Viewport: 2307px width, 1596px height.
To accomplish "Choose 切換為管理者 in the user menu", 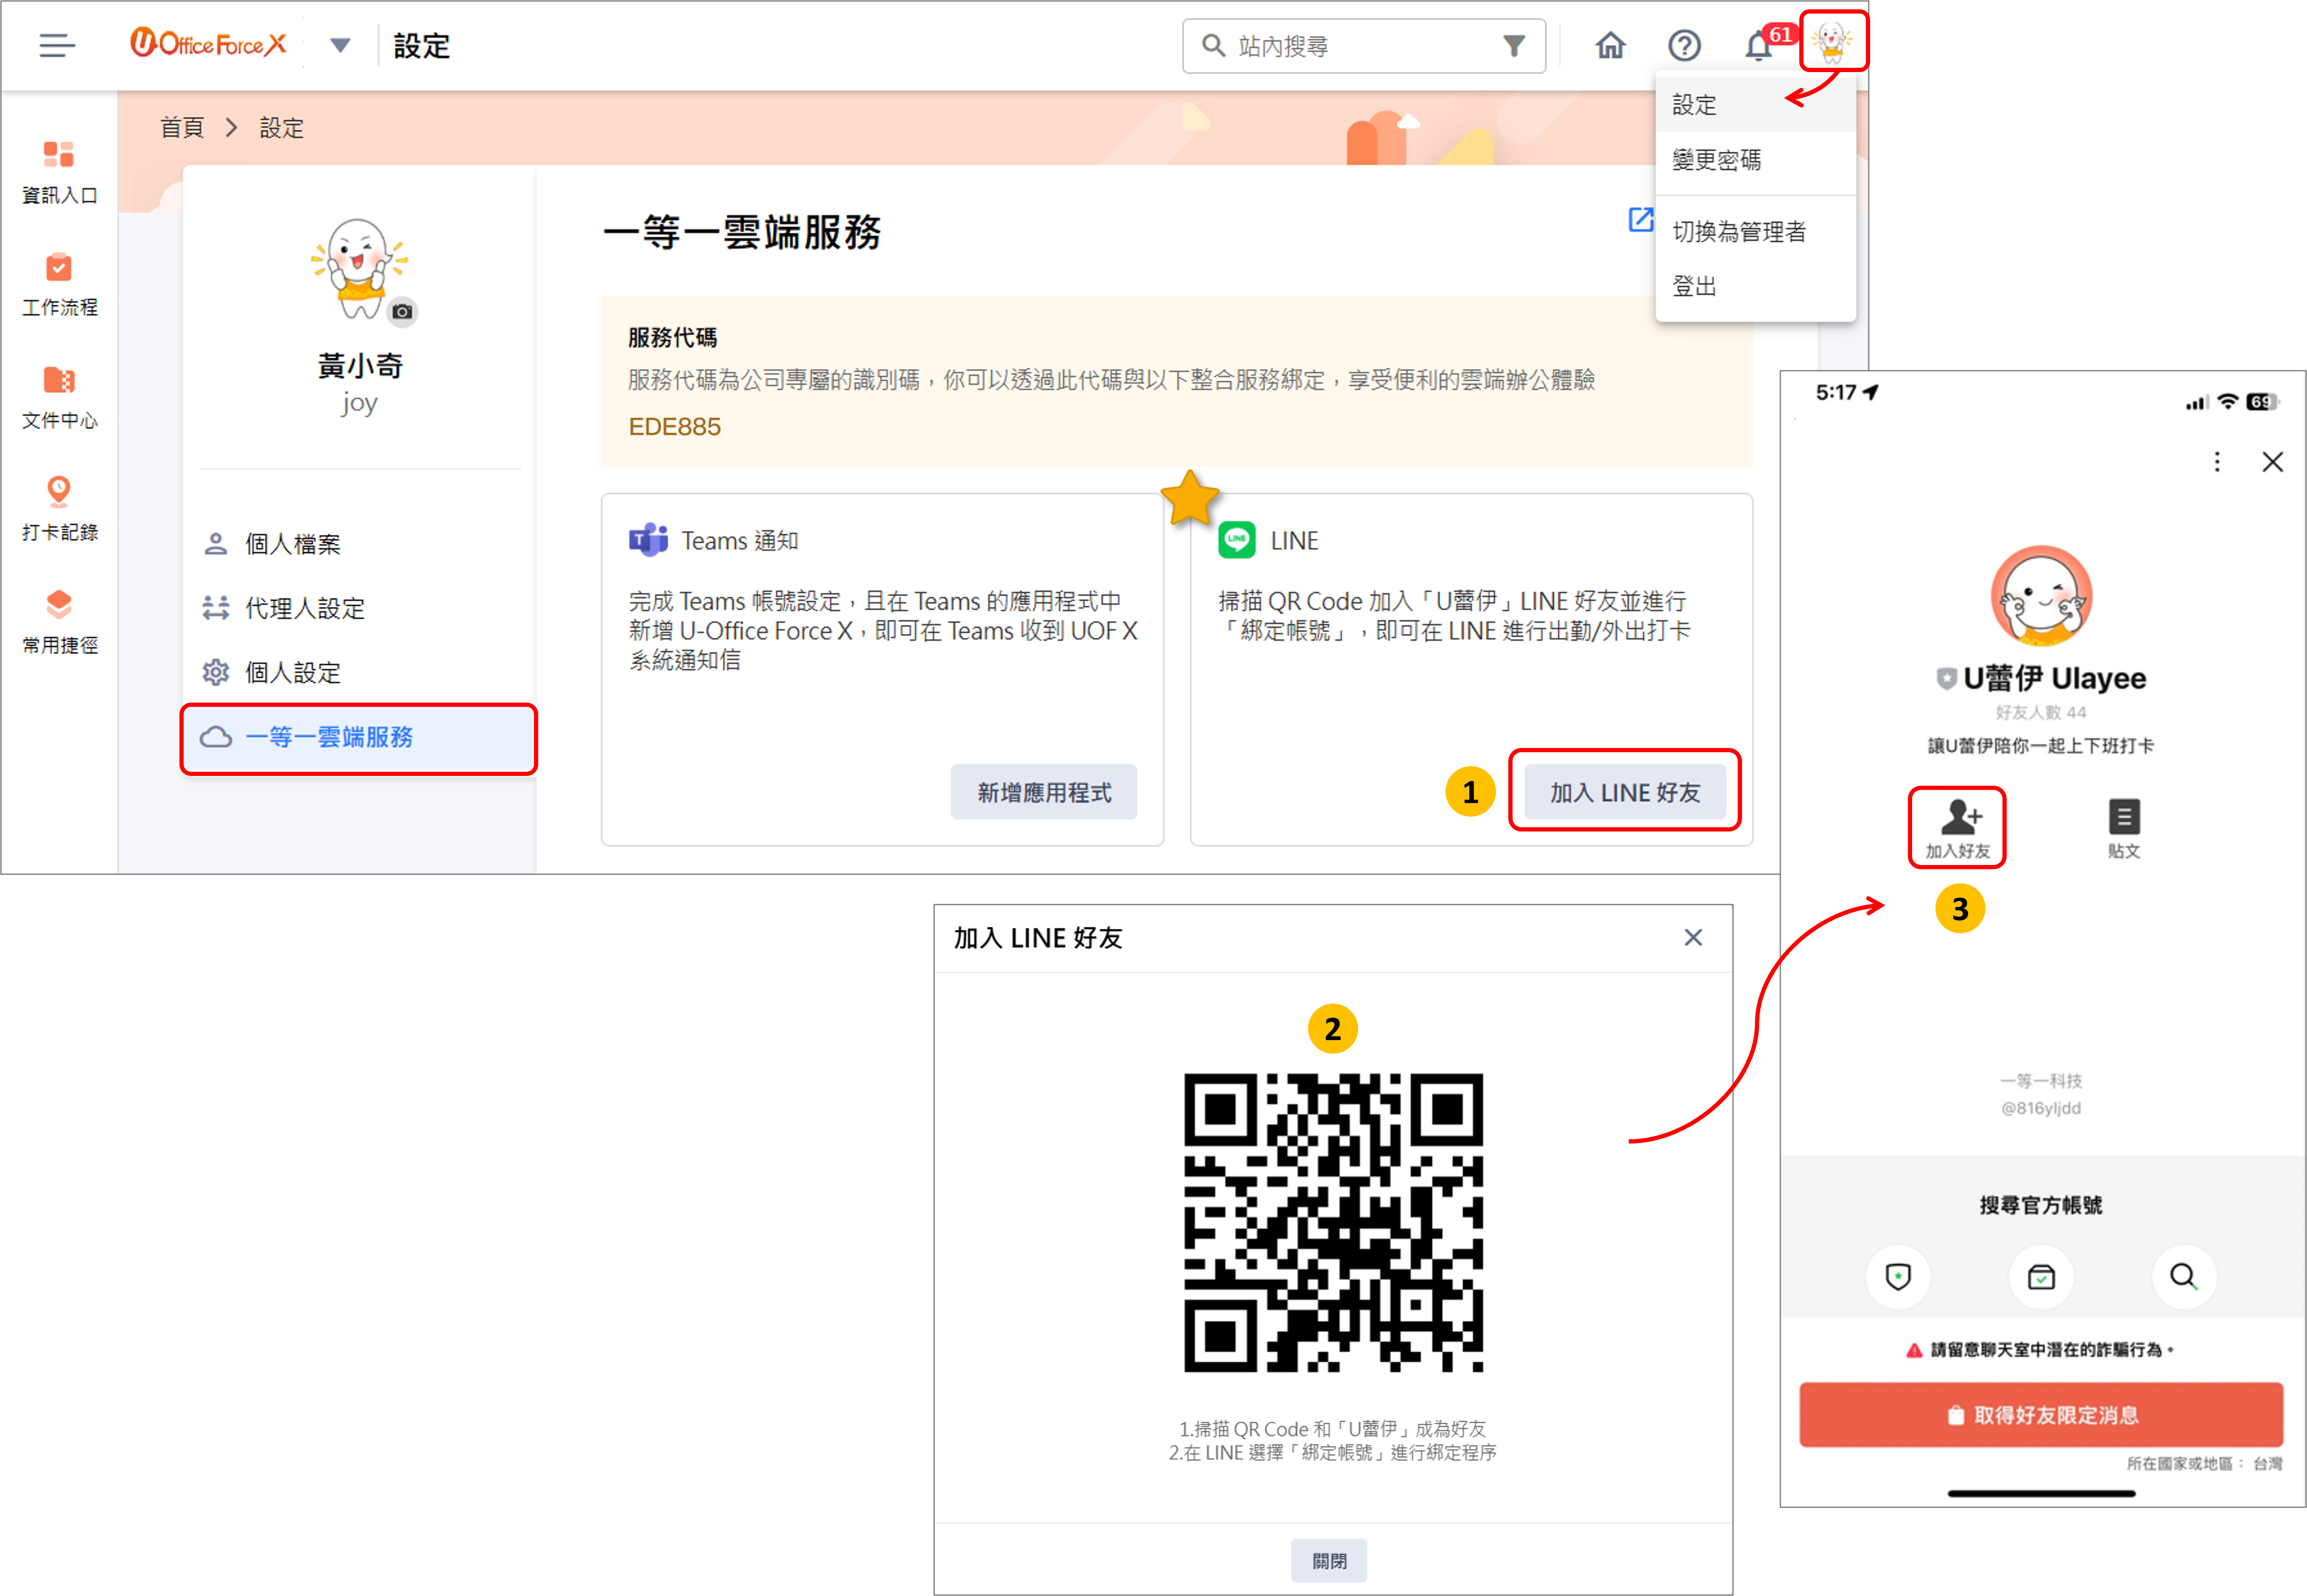I will point(1756,232).
